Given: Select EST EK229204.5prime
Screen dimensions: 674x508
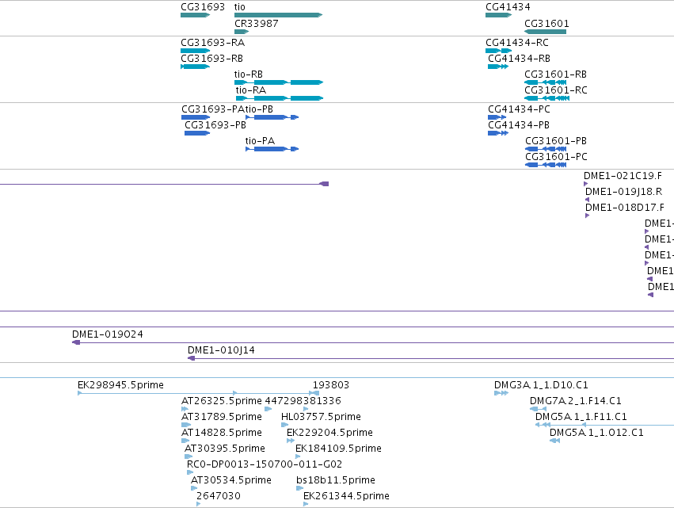Looking at the screenshot, I should pos(291,441).
